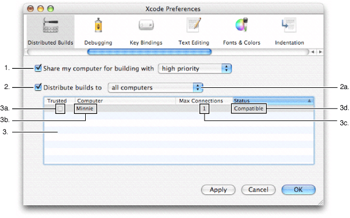350x218 pixels.
Task: Open the high priority popup menu
Action: pos(195,69)
